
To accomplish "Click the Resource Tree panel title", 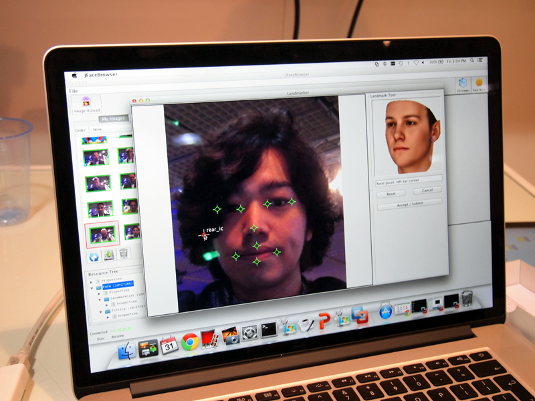I will coord(103,273).
